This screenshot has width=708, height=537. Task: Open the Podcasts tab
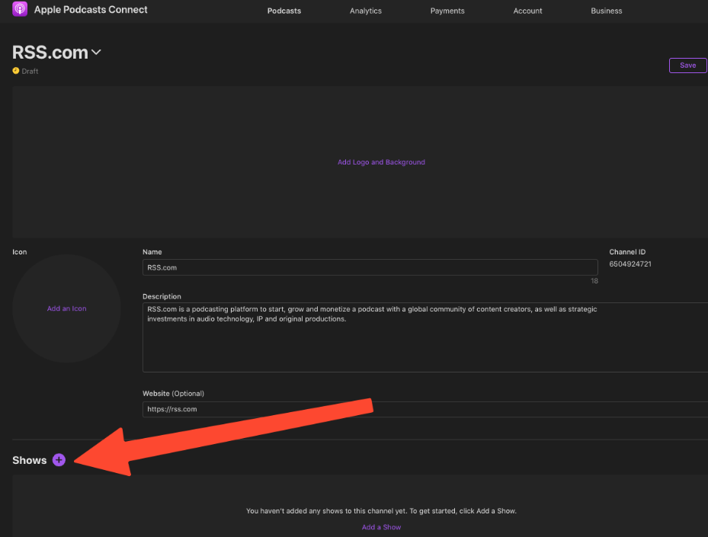[x=284, y=11]
